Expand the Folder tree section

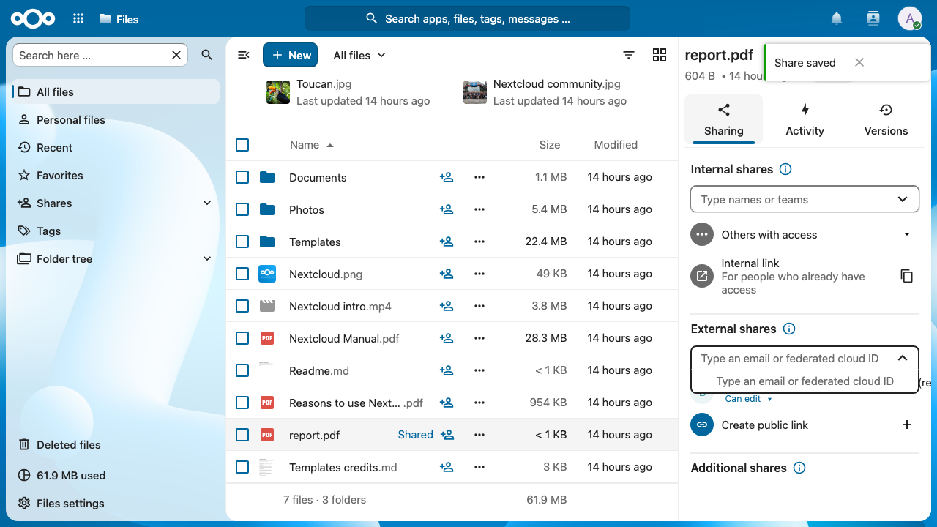[207, 258]
